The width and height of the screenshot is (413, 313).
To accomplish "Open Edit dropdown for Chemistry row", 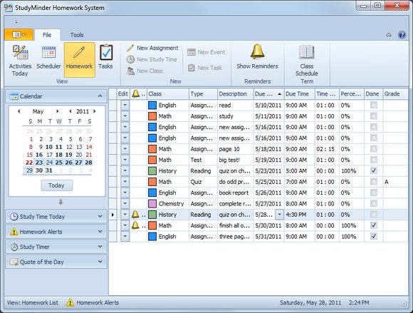I will click(125, 204).
